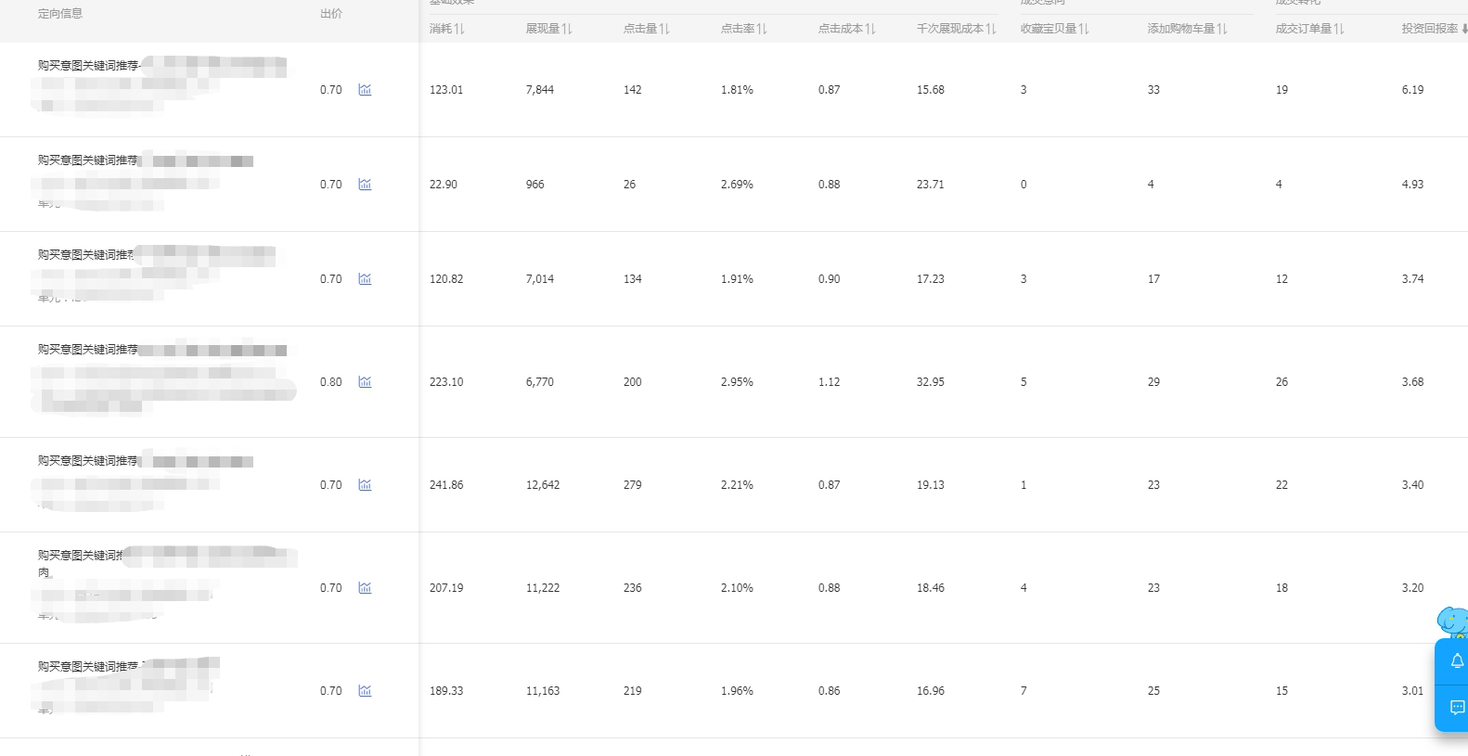Show trend chart for the 189.33 spend row
This screenshot has width=1468, height=756.
click(x=365, y=691)
